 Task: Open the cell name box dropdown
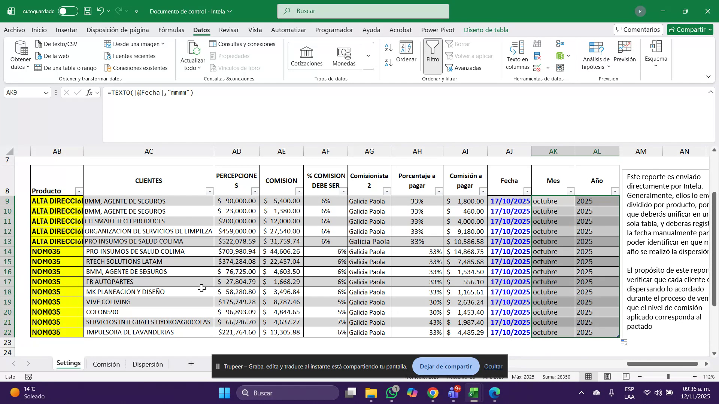(46, 92)
